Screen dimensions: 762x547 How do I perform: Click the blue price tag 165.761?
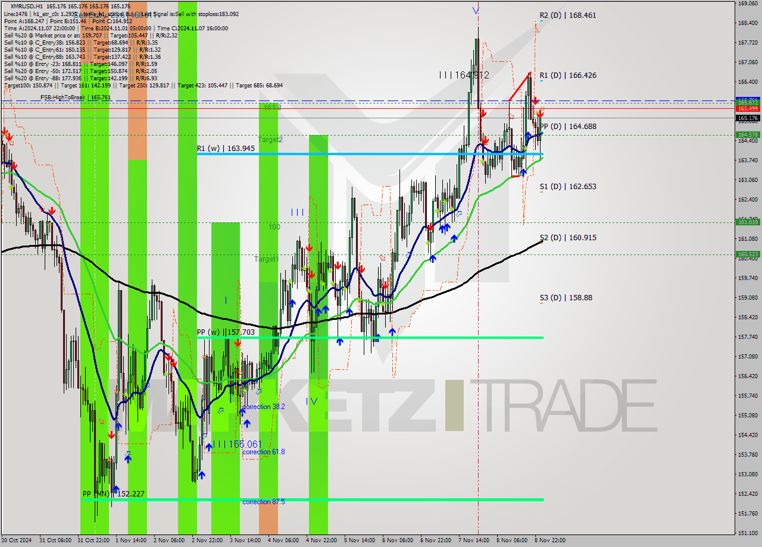(x=748, y=99)
